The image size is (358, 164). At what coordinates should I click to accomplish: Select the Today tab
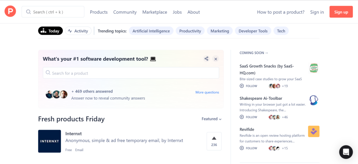[50, 31]
